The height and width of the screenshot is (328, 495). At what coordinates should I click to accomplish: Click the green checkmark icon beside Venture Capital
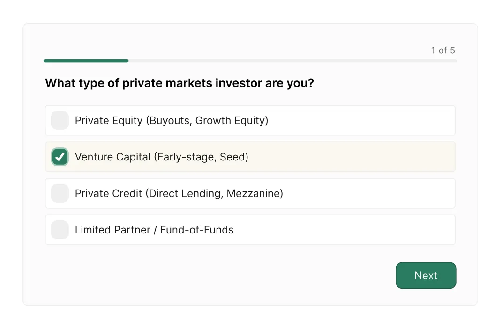(60, 157)
